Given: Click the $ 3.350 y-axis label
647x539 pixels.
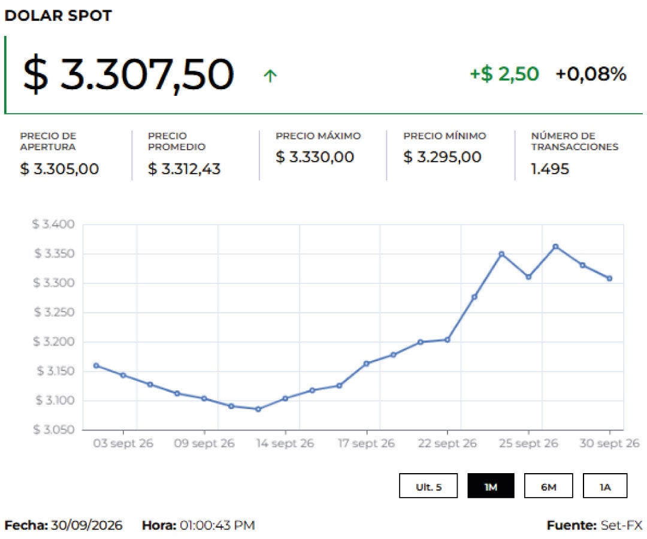Looking at the screenshot, I should tap(54, 253).
